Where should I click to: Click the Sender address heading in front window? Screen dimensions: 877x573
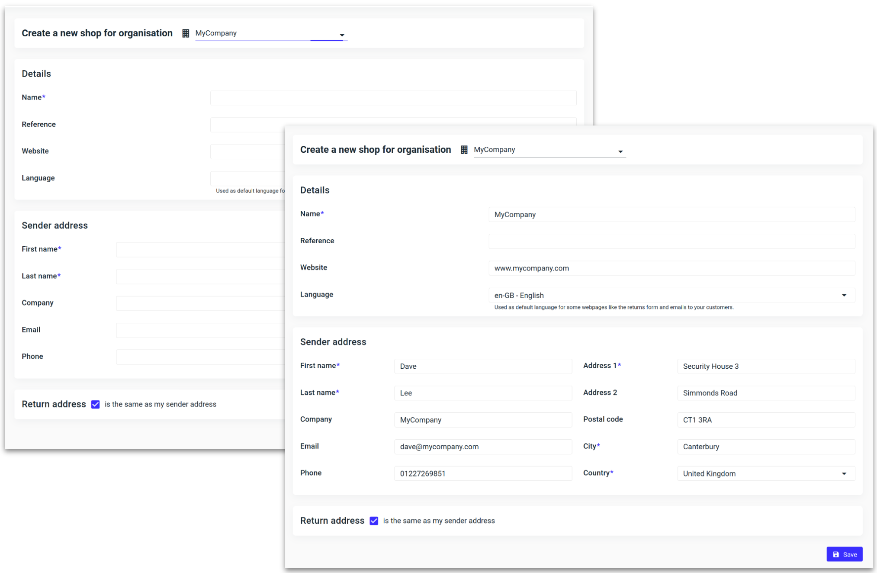(x=333, y=342)
